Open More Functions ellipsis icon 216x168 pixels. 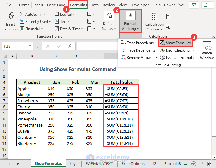[89, 29]
